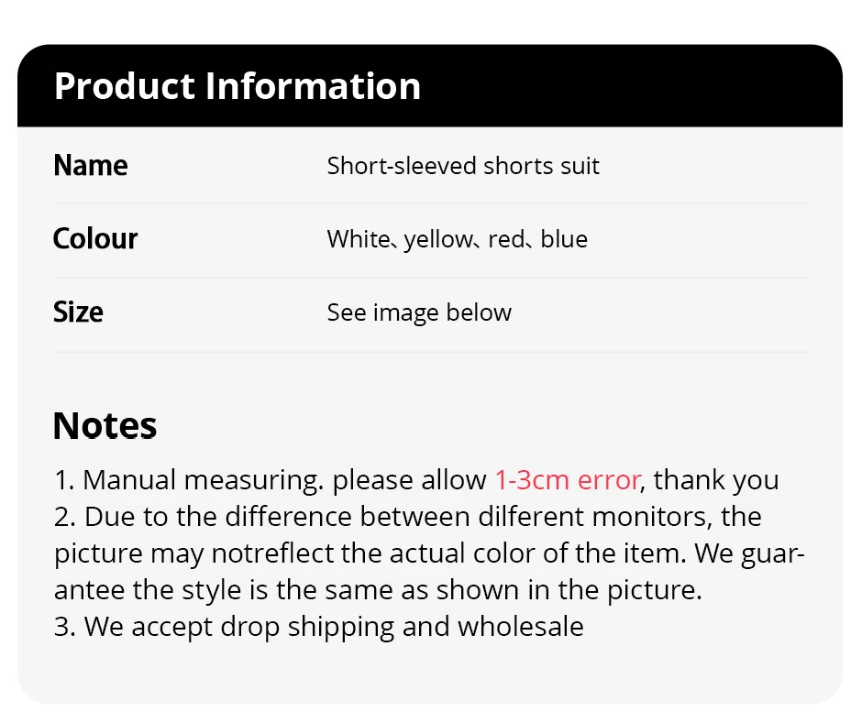Viewport: 862px width, 712px height.
Task: Click the misspelled word 'dilferent' in note 2
Action: click(528, 516)
